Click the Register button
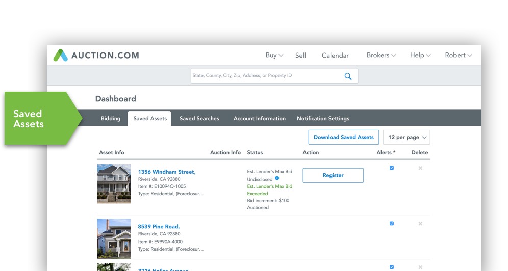The height and width of the screenshot is (271, 508). tap(333, 175)
